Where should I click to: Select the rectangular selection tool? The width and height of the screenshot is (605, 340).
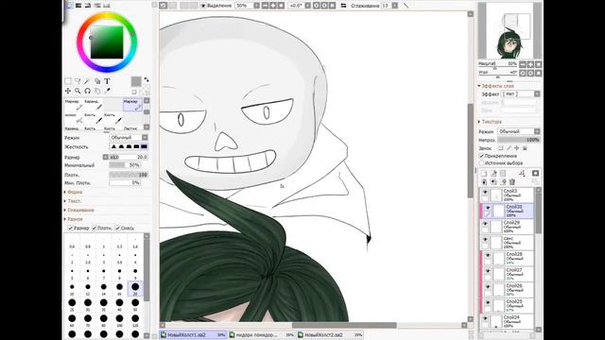coord(68,81)
